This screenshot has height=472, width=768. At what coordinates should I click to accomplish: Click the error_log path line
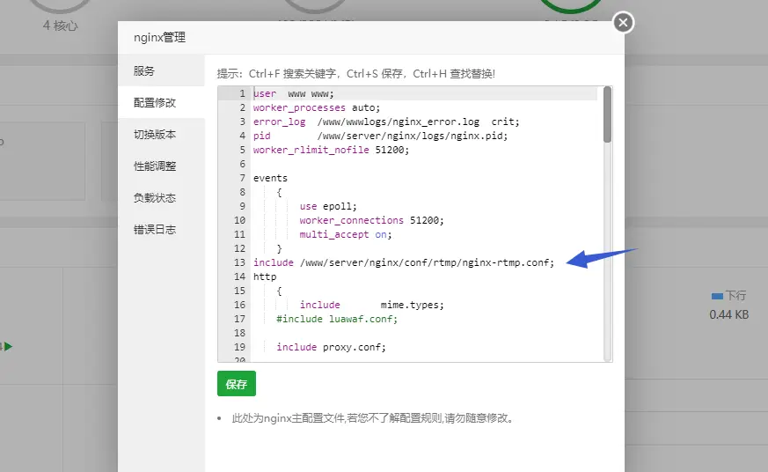(x=385, y=122)
